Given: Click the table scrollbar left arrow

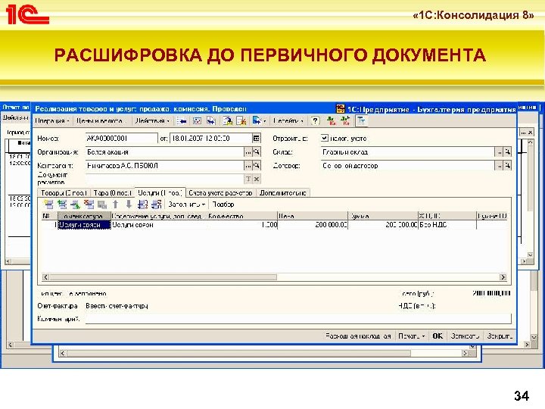Looking at the screenshot, I should click(x=45, y=277).
